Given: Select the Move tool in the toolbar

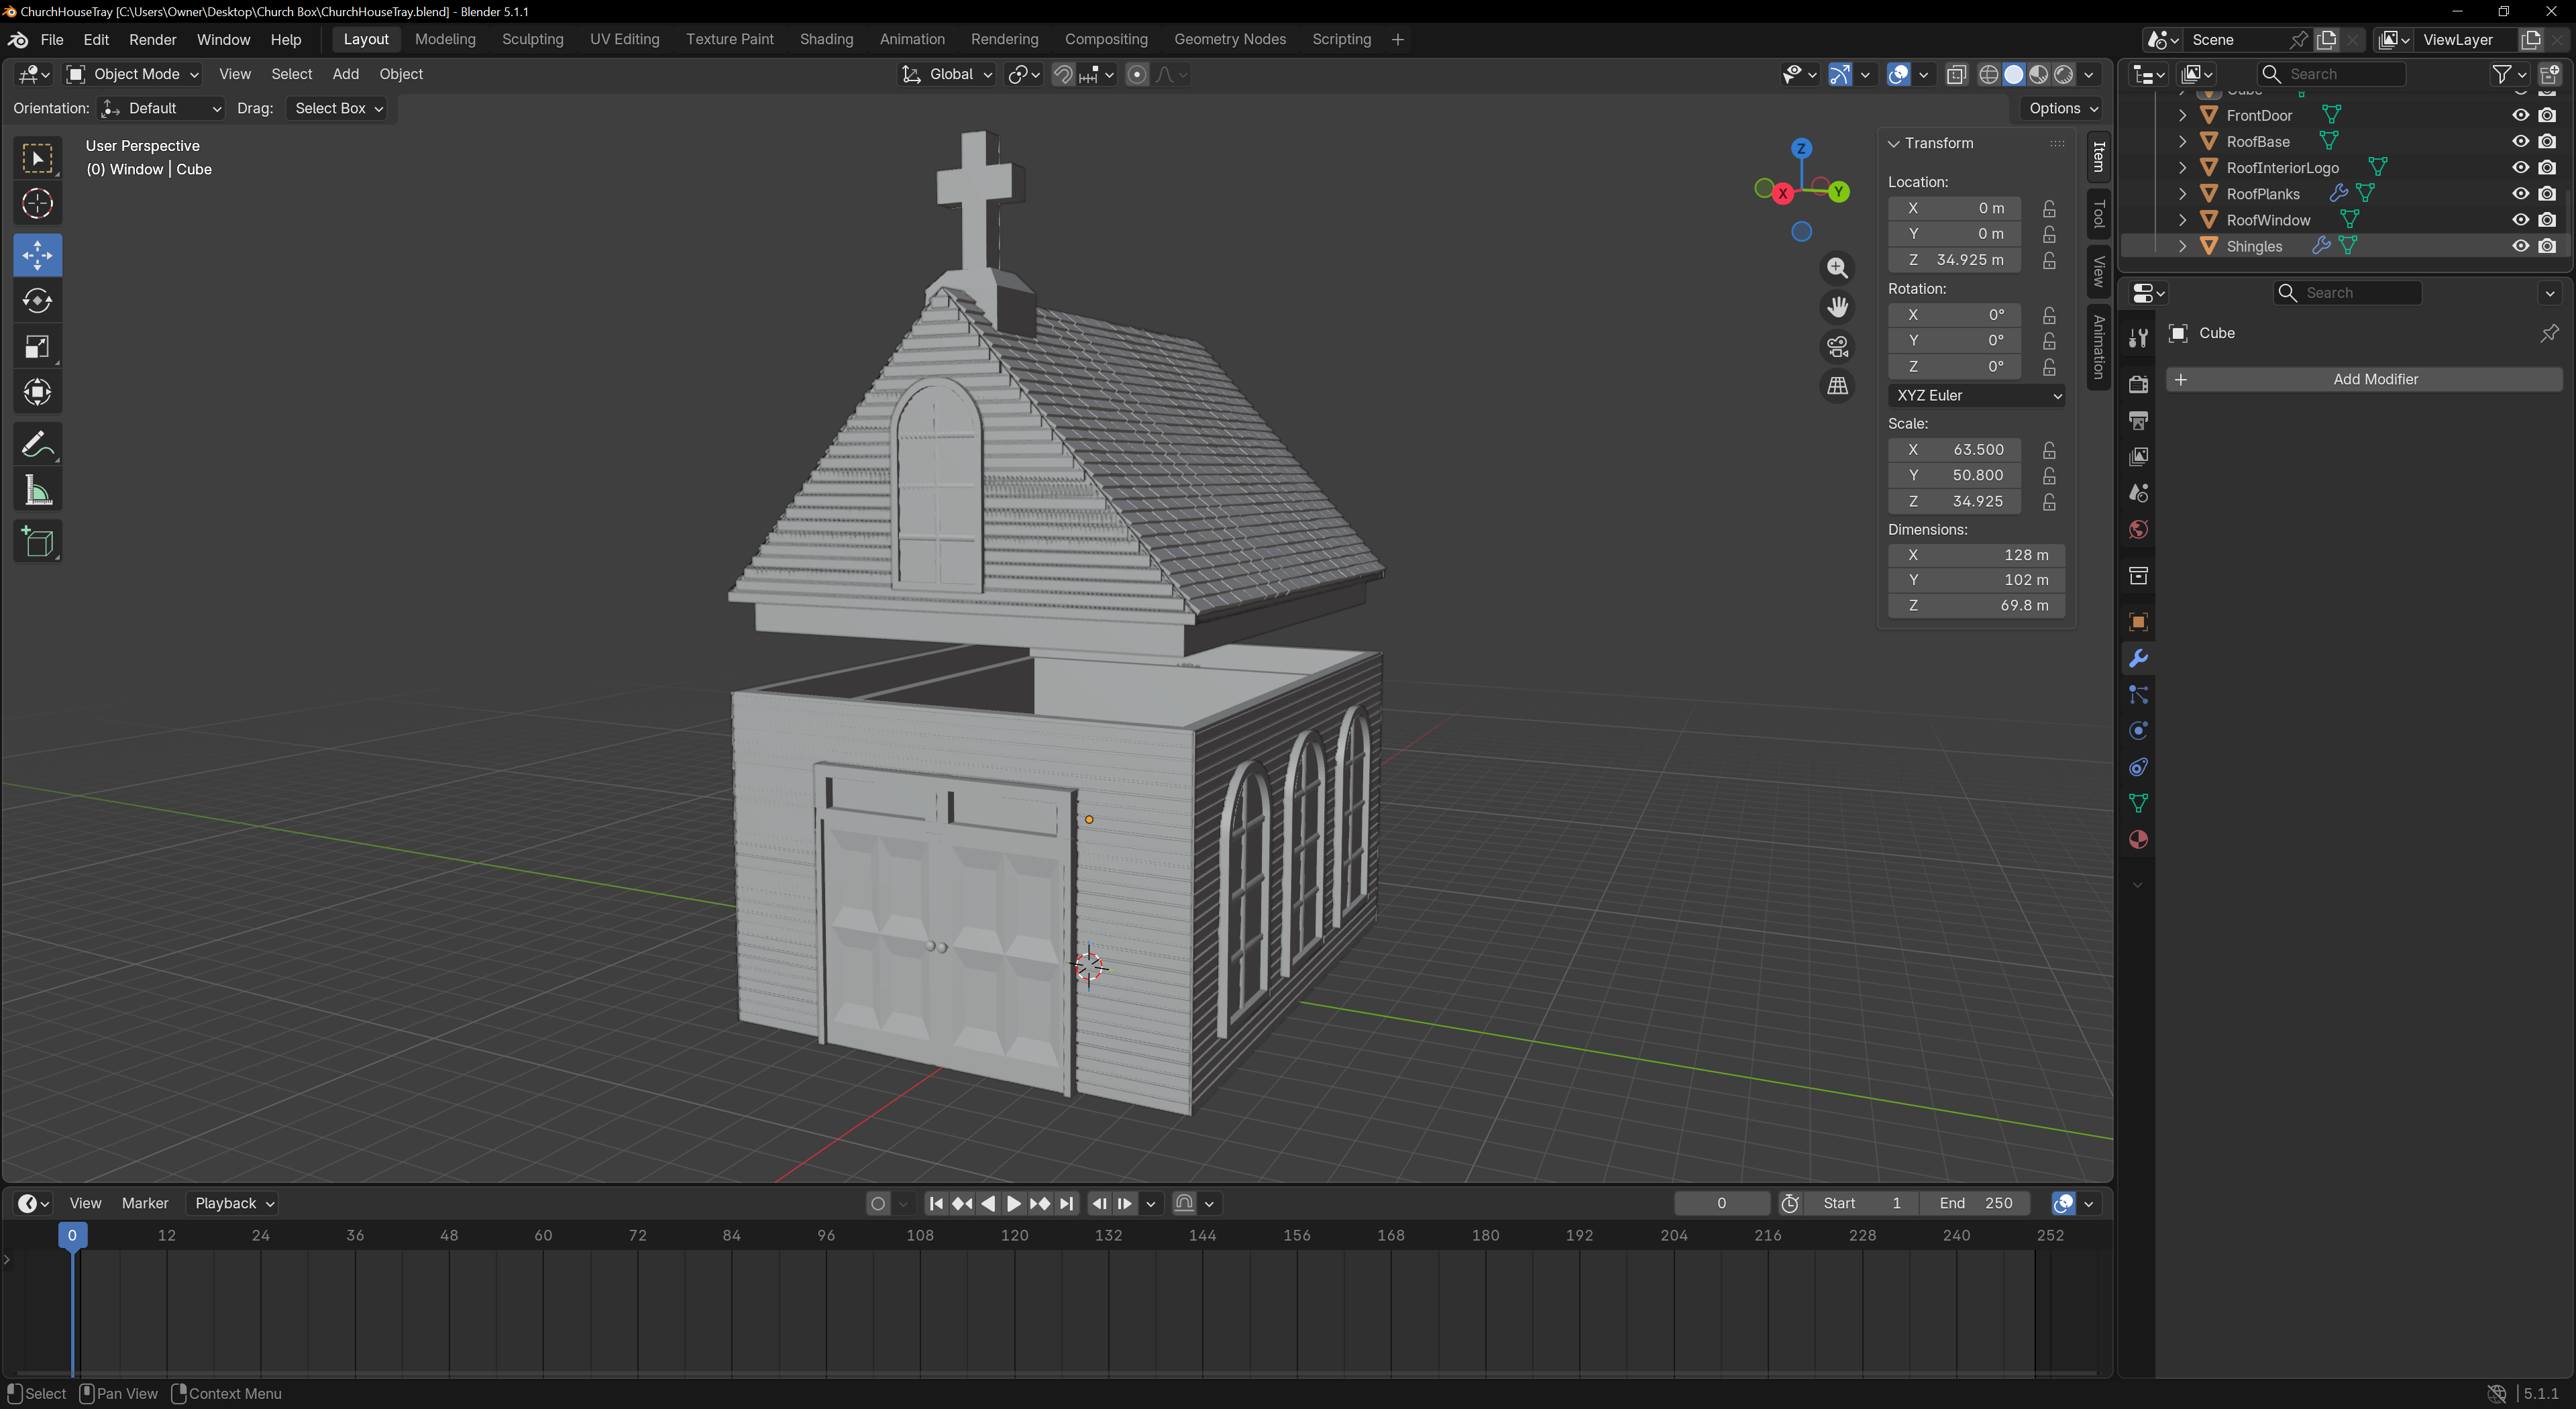Looking at the screenshot, I should [x=37, y=255].
